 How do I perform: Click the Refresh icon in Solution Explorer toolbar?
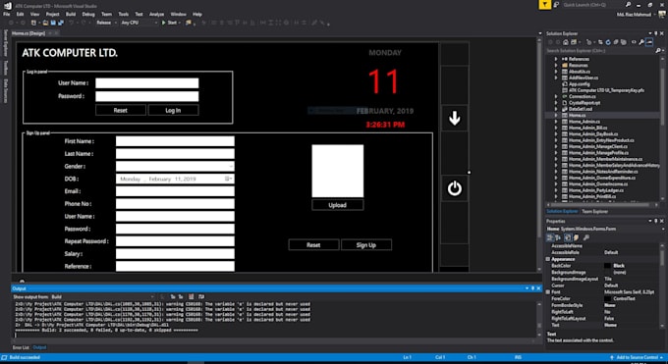pos(607,42)
